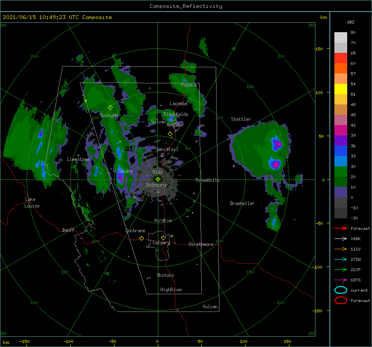Click the Strathmore town label
Viewport: 372px width, 347px height.
[201, 244]
